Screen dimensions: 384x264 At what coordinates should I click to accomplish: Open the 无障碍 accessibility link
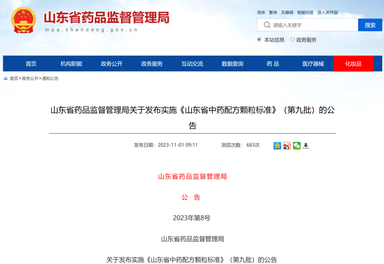[x=287, y=12]
